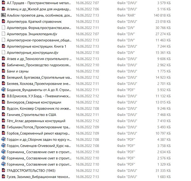
Task: Click the DJVU icon beside А.Г.Трущев file
Action: [x=3, y=3]
